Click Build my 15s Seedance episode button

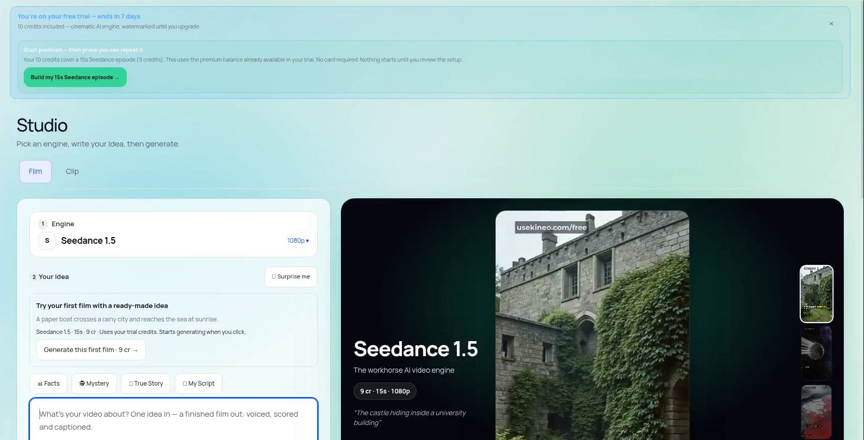pos(75,77)
